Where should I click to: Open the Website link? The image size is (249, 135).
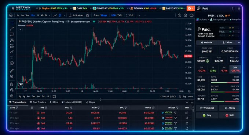[x=206, y=42]
